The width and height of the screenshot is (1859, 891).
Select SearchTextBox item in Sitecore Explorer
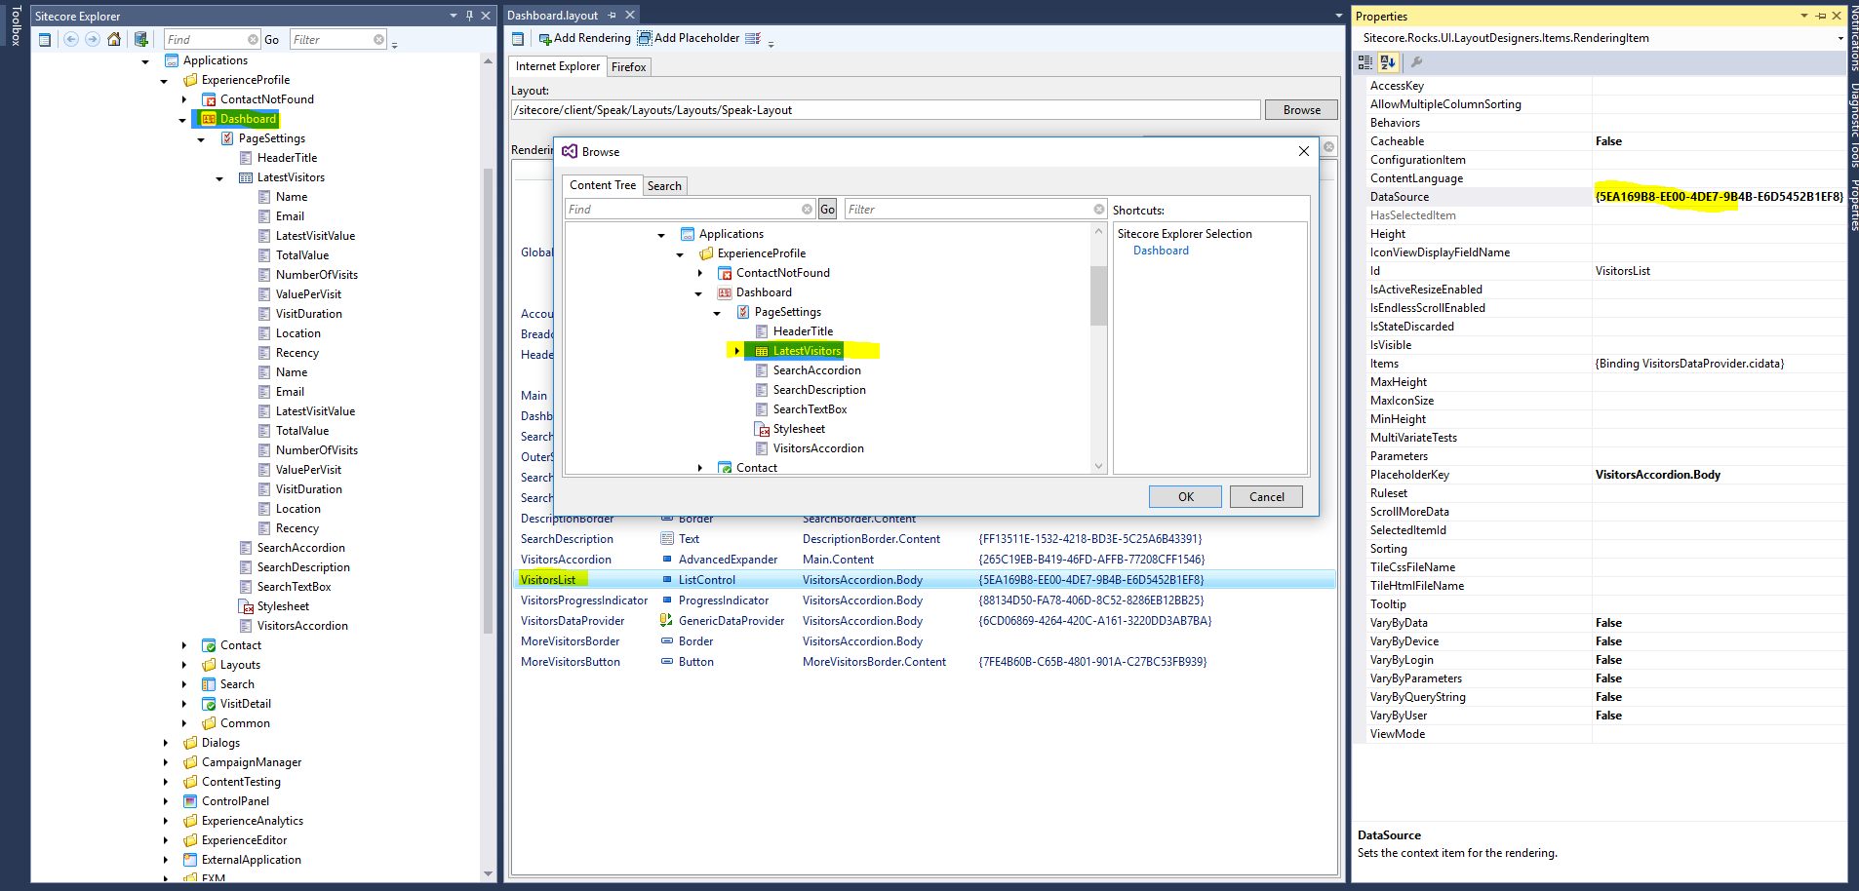(x=285, y=587)
